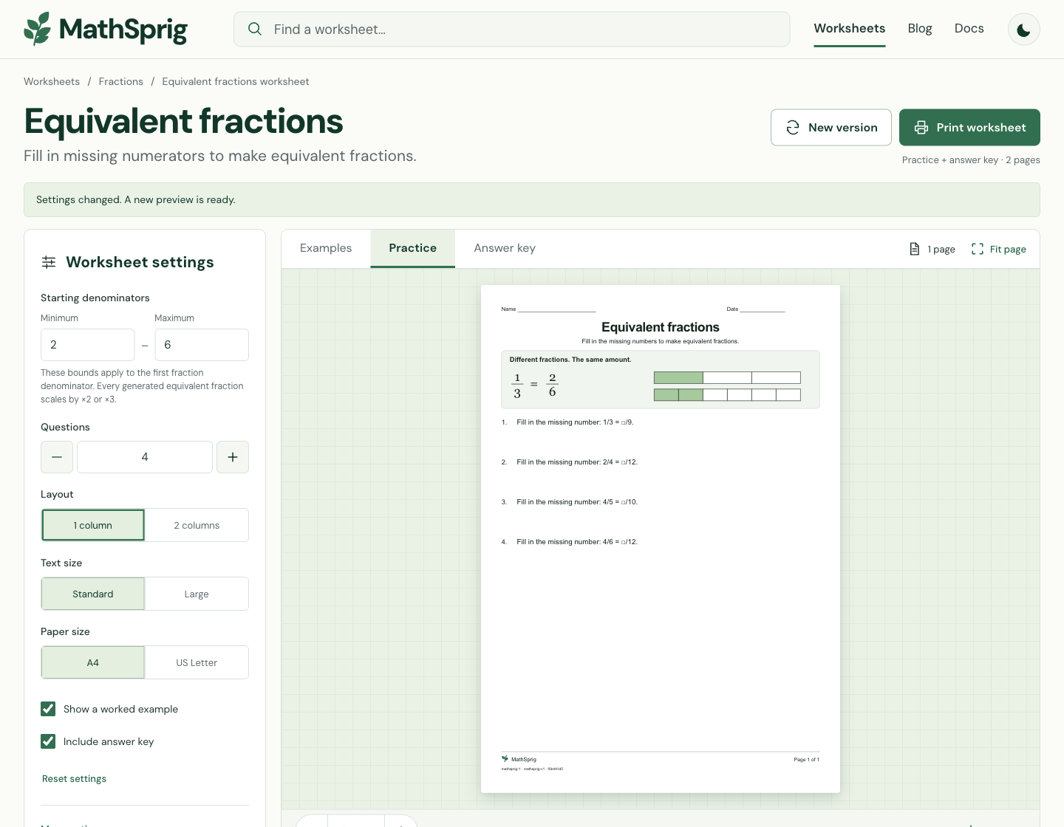Click the Print worksheet button

(x=969, y=128)
